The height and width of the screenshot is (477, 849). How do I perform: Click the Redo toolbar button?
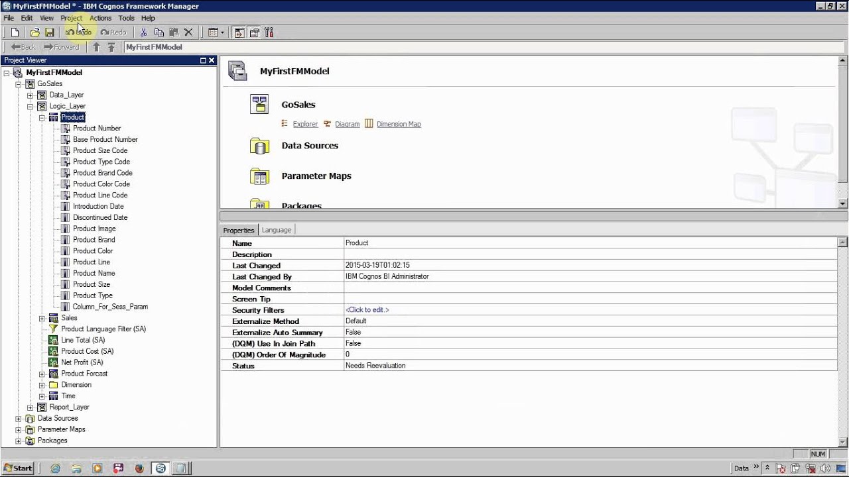(x=113, y=32)
